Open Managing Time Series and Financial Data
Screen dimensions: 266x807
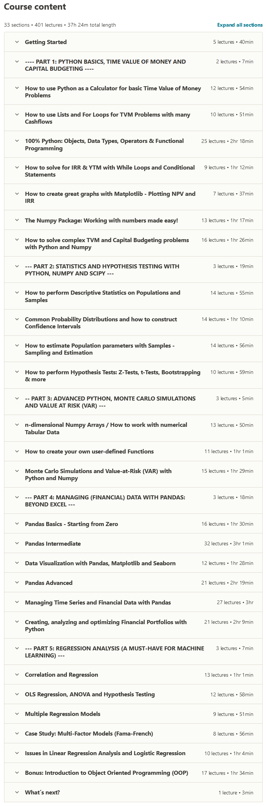[x=98, y=602]
